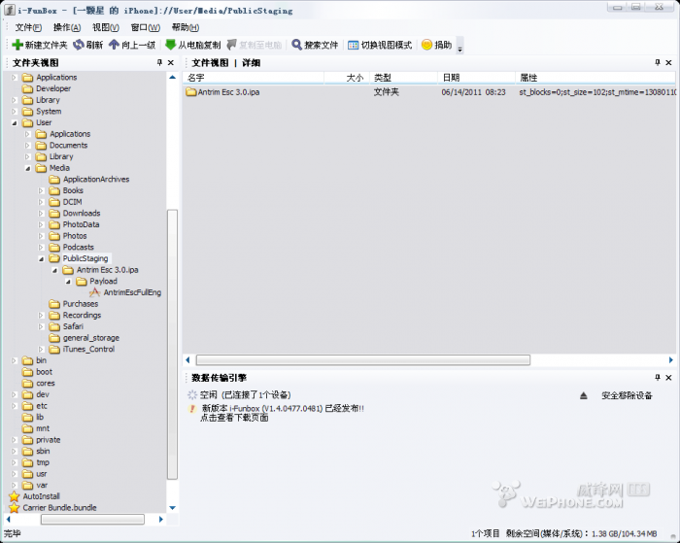This screenshot has height=543, width=680.
Task: Select the Recordings folder in tree
Action: [x=82, y=316]
